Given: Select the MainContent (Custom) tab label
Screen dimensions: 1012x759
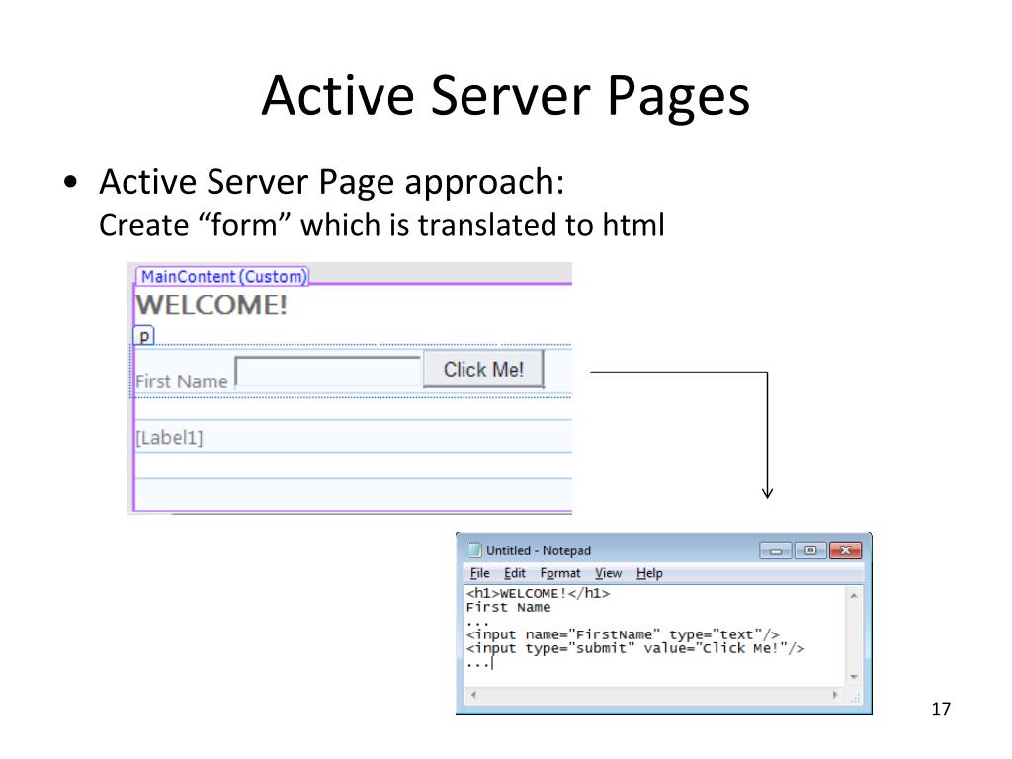Looking at the screenshot, I should [x=223, y=277].
